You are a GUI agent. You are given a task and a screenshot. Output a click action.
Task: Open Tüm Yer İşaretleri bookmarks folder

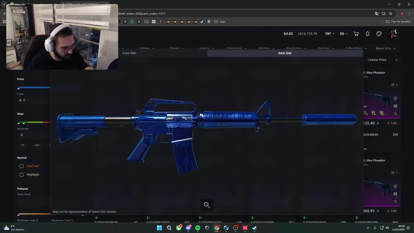398,22
